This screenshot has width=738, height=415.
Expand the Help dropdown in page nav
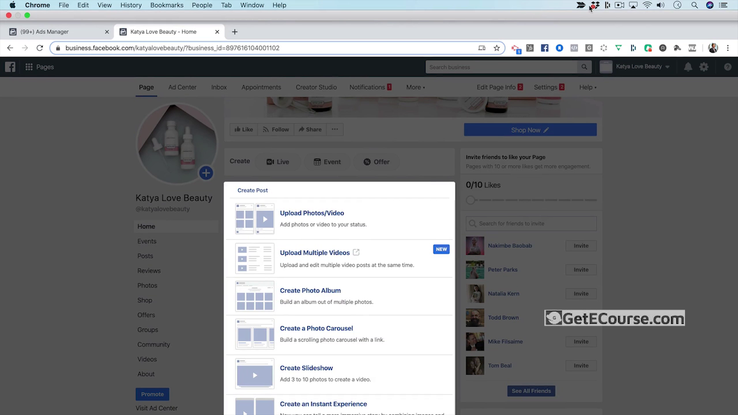[588, 87]
